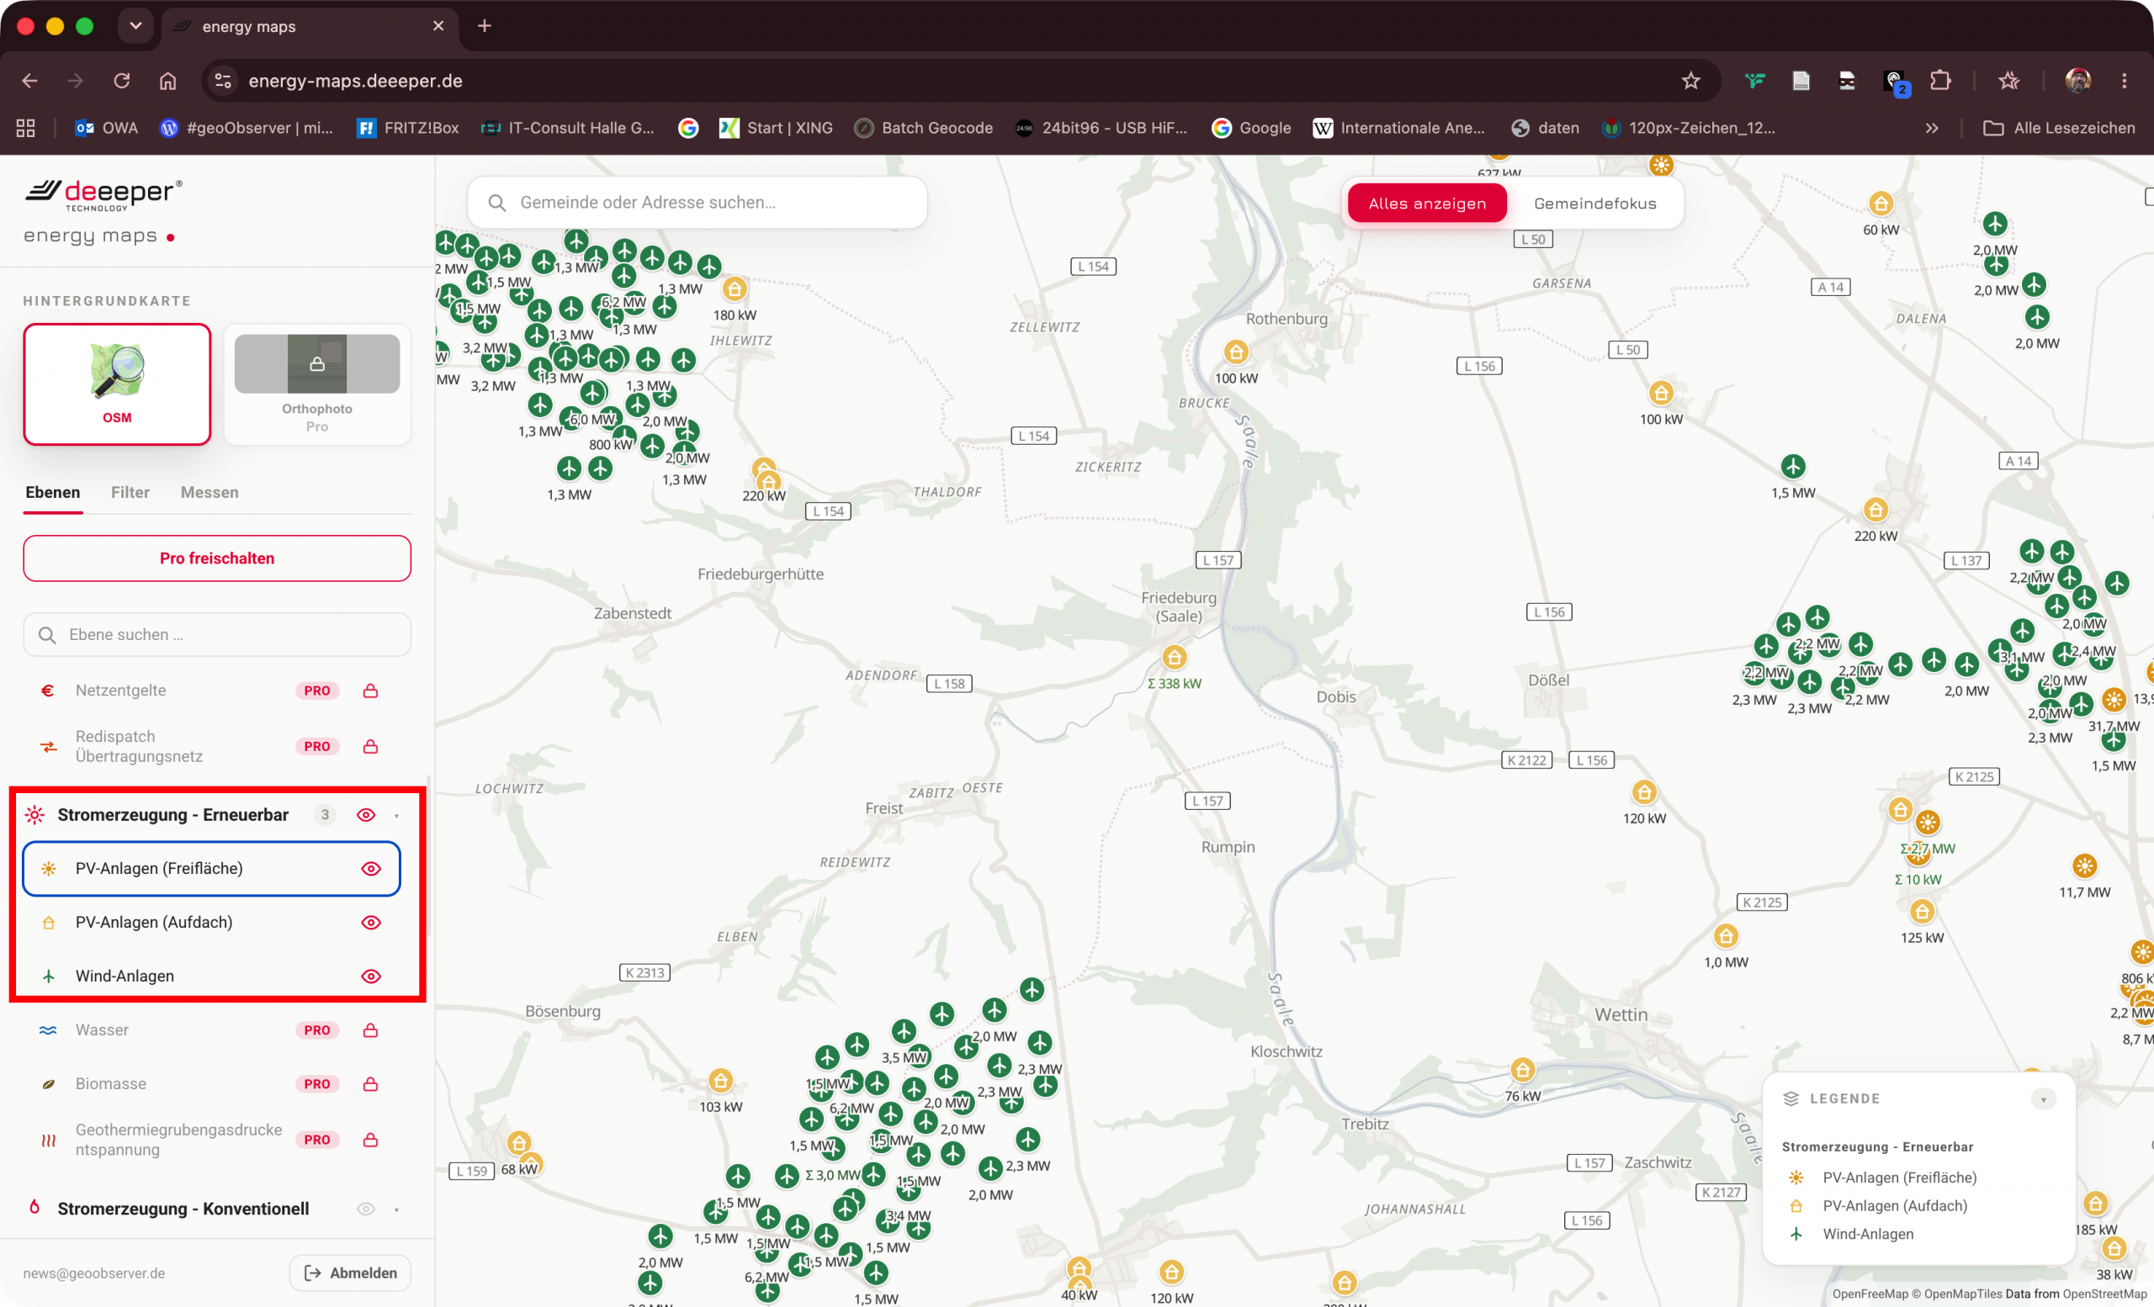Expand the Stromerzeugung - Konventionell group arrow

tap(397, 1210)
